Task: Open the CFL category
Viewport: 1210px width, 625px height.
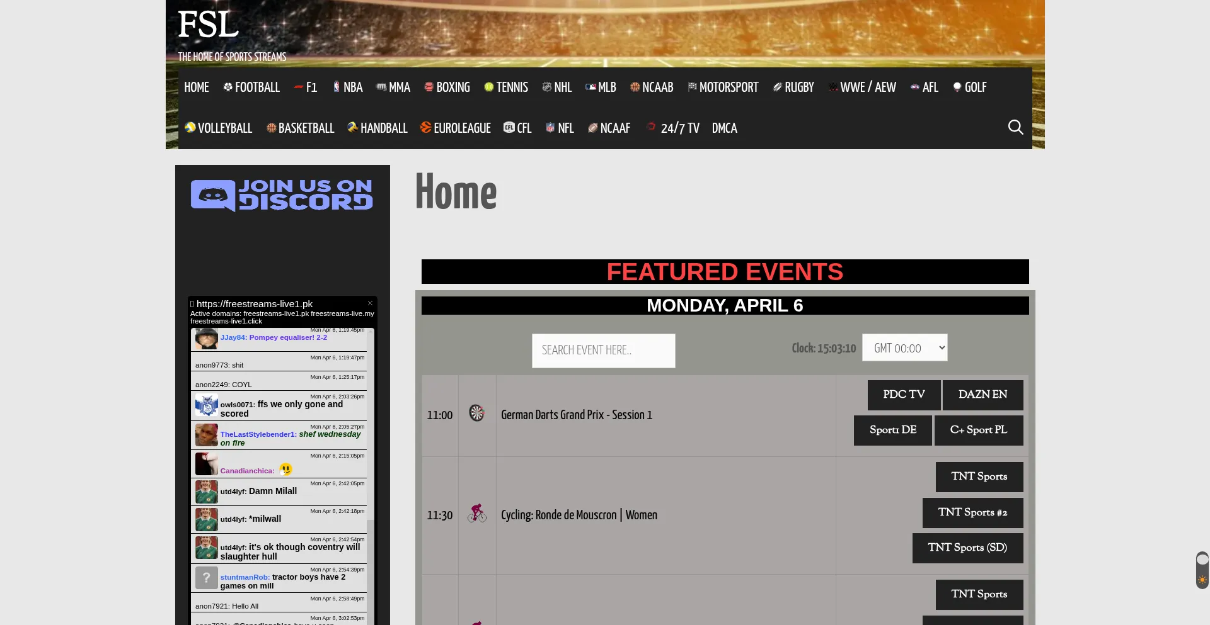Action: coord(517,128)
